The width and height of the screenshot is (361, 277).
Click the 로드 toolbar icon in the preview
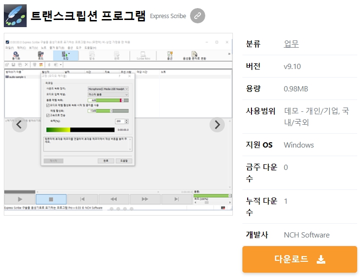[x=41, y=56]
